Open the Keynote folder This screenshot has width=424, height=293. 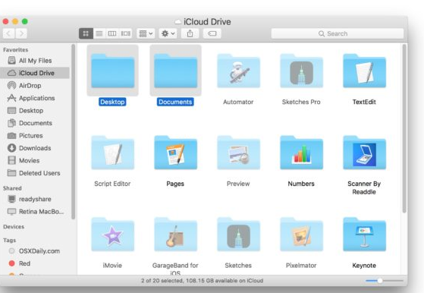click(x=364, y=235)
